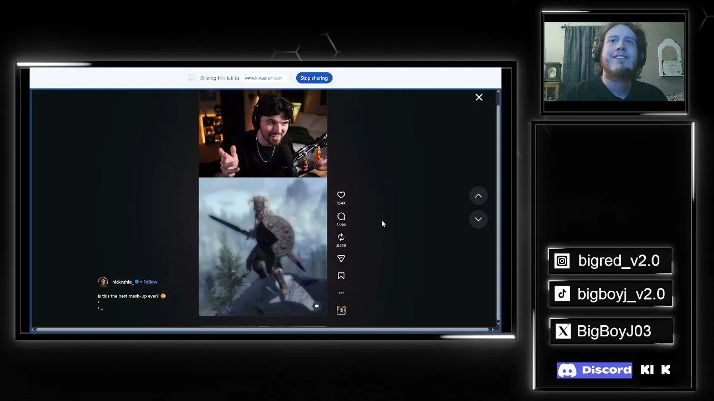
Task: Open the www.instagram.com link in sharing bar
Action: coord(263,78)
